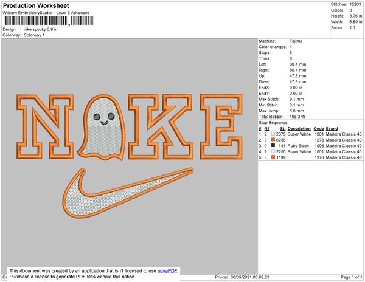
Task: Click 'Ruby Black' description text
Action: point(298,146)
